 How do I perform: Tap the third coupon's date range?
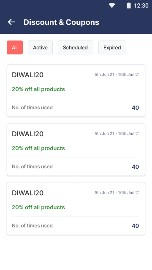117,193
